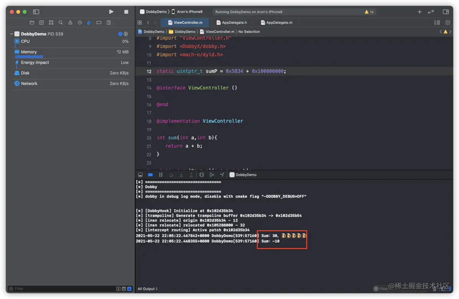Open the Breakpoint navigator

tap(99, 23)
